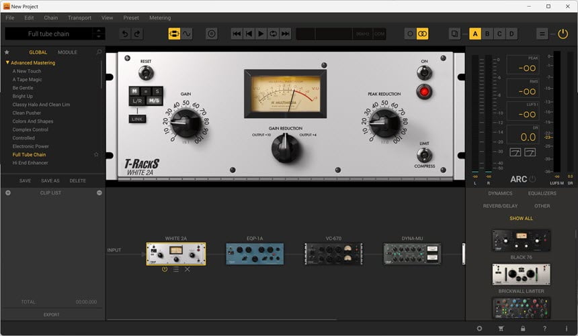578x336 pixels.
Task: Switch to the GLOBAL preset tab
Action: [x=38, y=52]
